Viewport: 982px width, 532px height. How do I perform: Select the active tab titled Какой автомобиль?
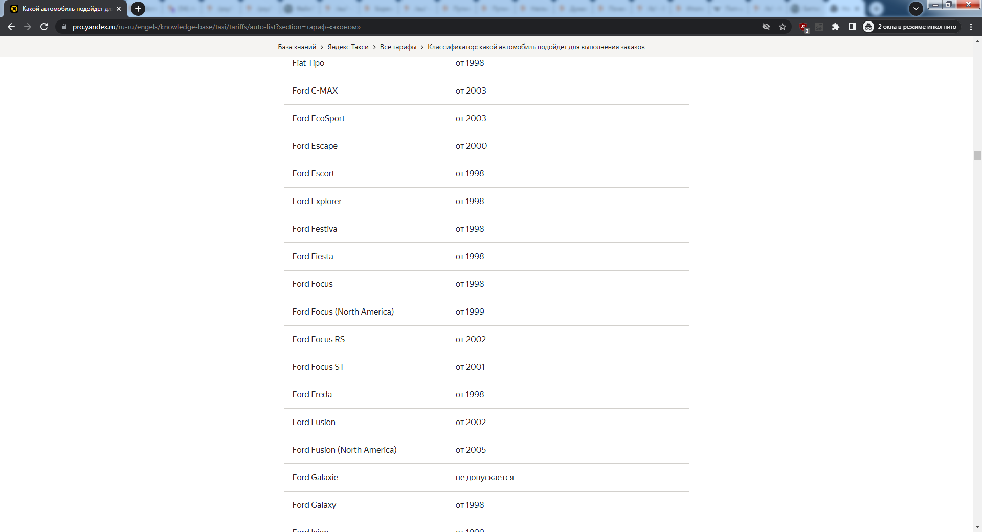pos(65,9)
